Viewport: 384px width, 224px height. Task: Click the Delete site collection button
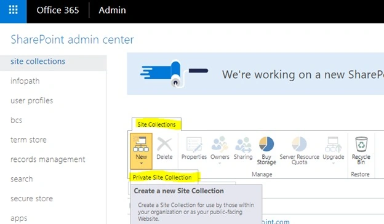click(x=164, y=148)
